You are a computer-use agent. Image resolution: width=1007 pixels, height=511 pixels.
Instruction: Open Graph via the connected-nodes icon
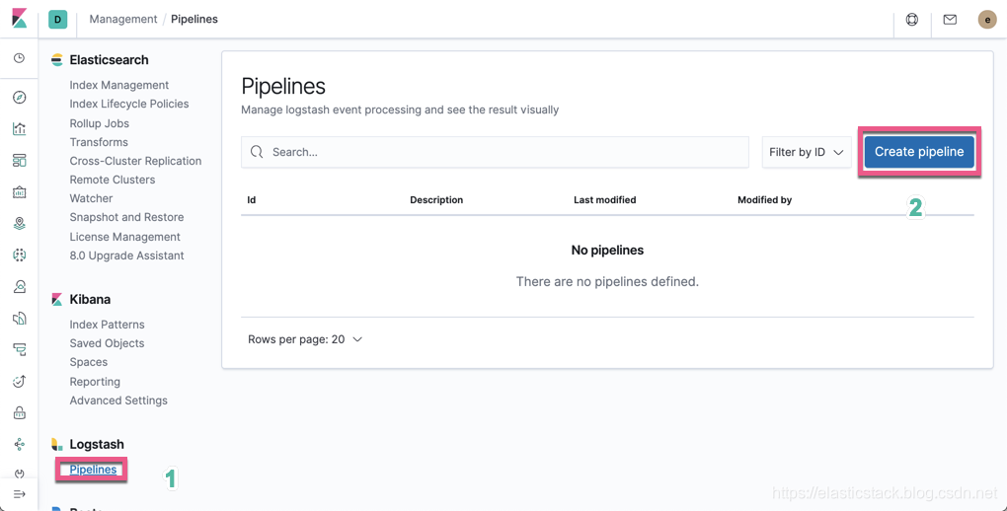point(20,444)
